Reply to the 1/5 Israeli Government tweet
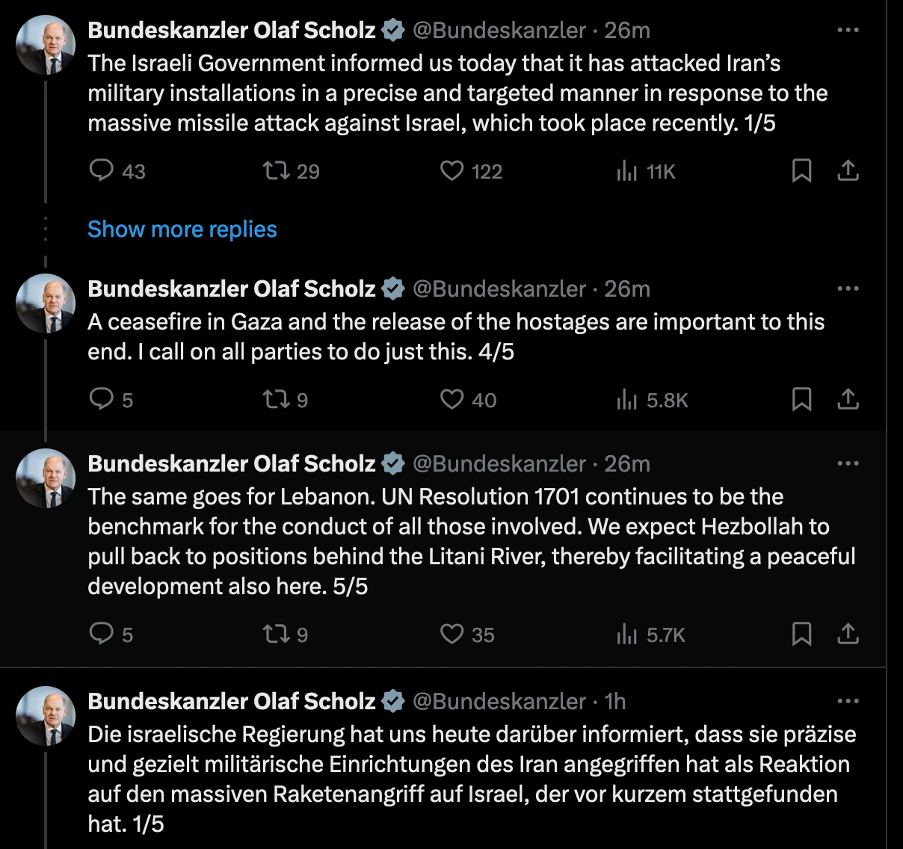The image size is (903, 849). click(101, 171)
